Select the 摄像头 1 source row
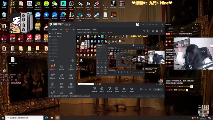This screenshot has width=213, height=120. 62,33
